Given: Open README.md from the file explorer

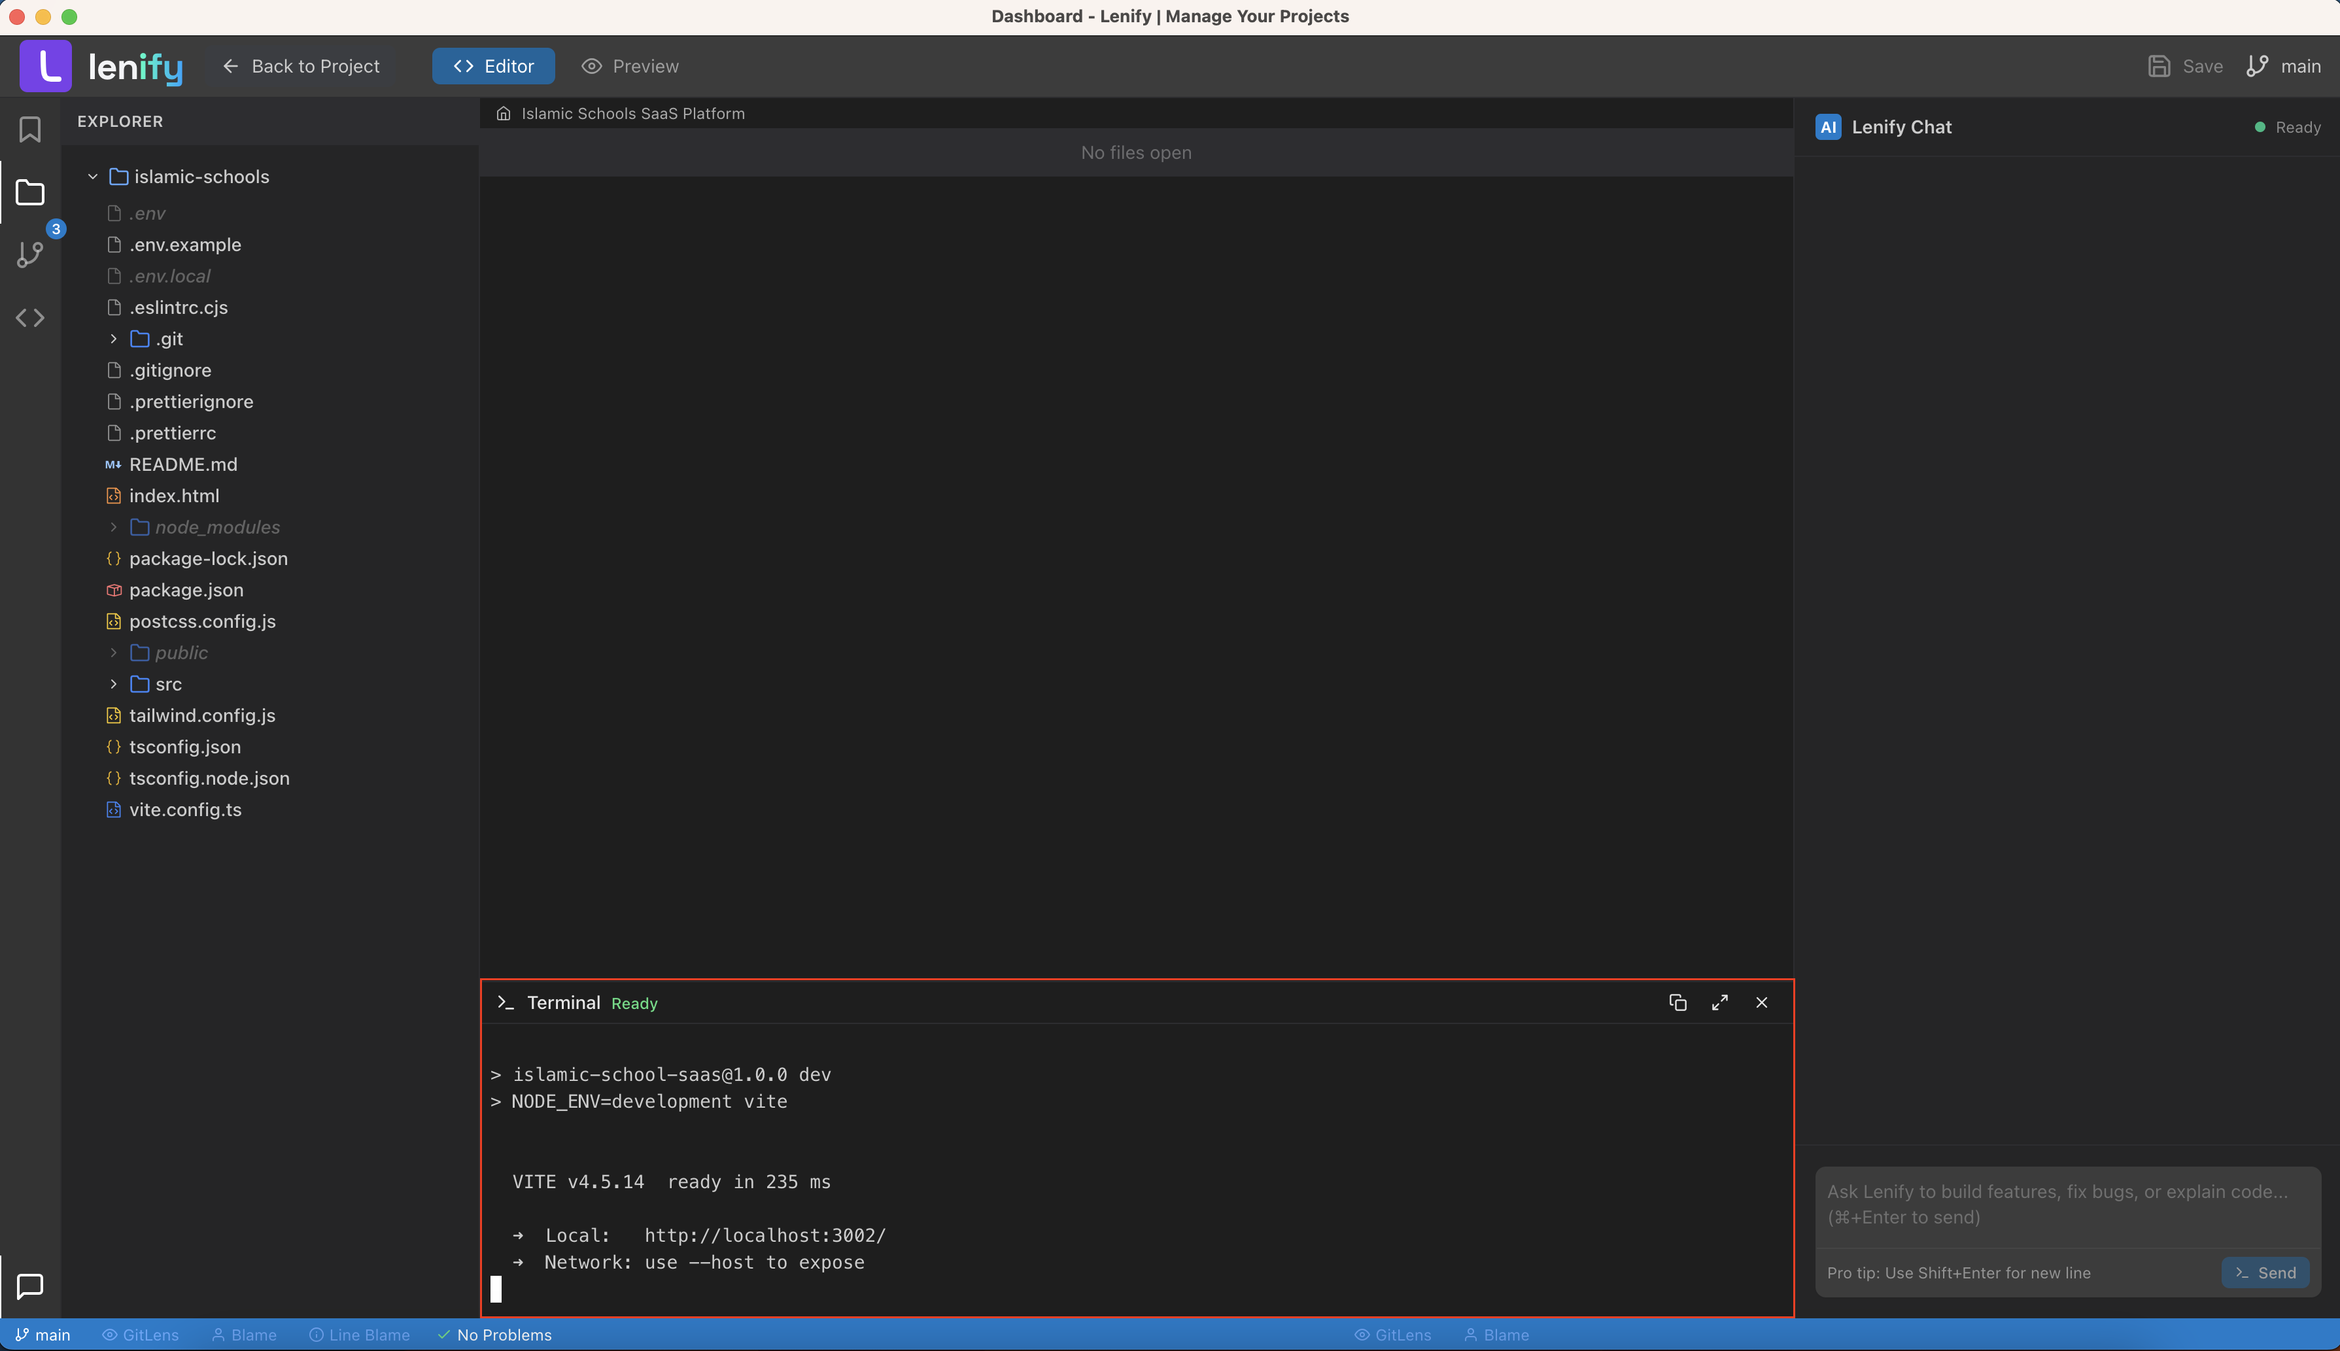Looking at the screenshot, I should coord(182,464).
